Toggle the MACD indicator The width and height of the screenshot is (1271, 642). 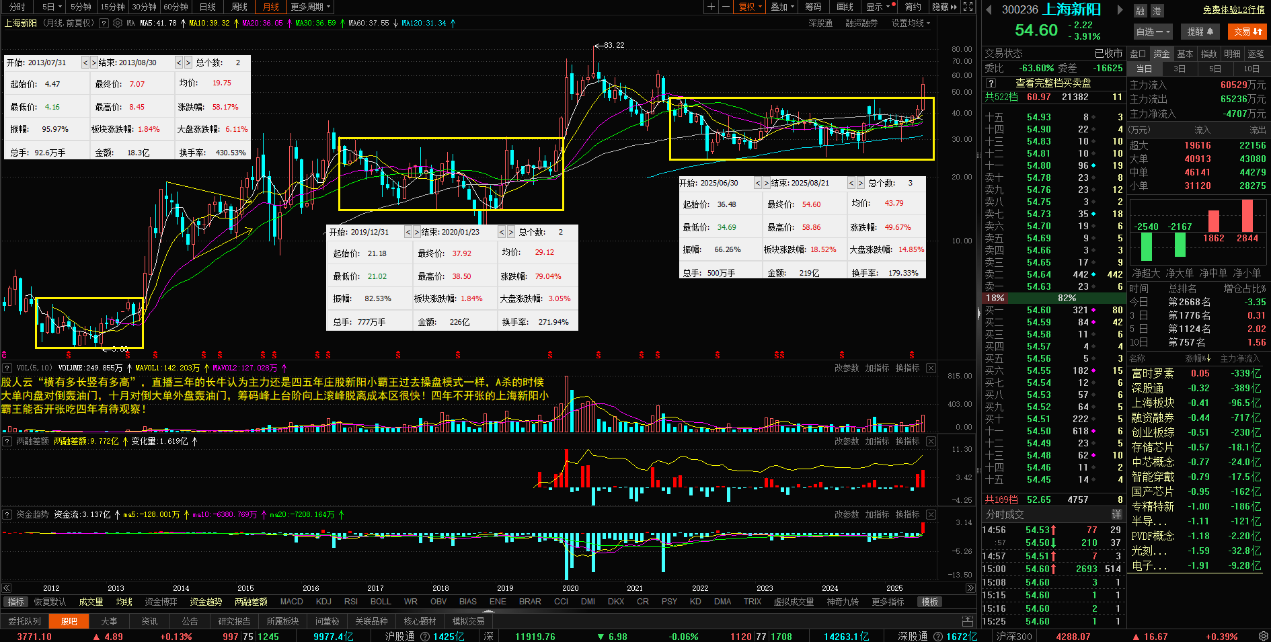[x=292, y=602]
